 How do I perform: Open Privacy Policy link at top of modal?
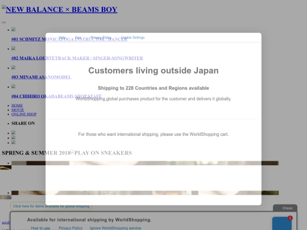point(101,37)
